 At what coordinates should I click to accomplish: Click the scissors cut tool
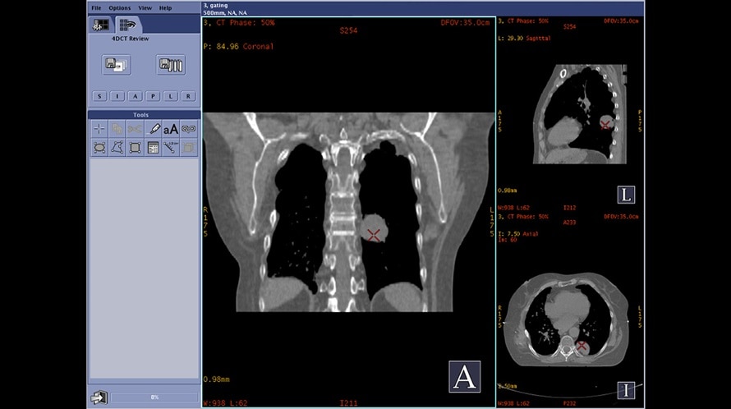pyautogui.click(x=135, y=129)
